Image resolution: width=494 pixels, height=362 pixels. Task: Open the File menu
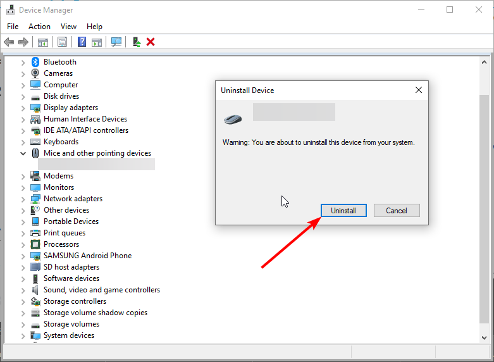click(13, 27)
